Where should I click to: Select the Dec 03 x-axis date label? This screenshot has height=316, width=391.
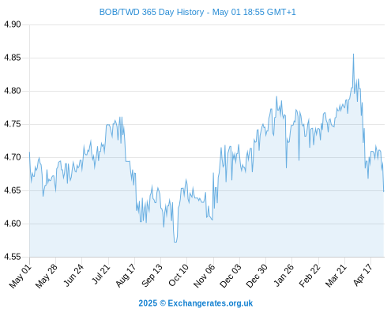231,276
